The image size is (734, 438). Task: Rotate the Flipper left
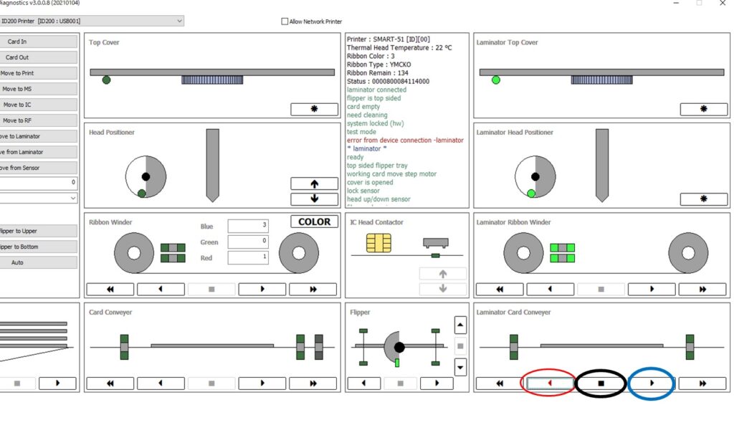pyautogui.click(x=363, y=384)
